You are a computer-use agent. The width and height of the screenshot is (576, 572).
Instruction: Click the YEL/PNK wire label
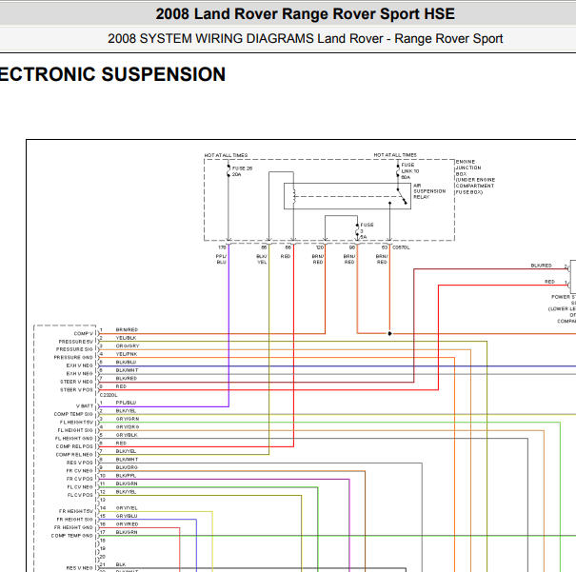click(127, 354)
